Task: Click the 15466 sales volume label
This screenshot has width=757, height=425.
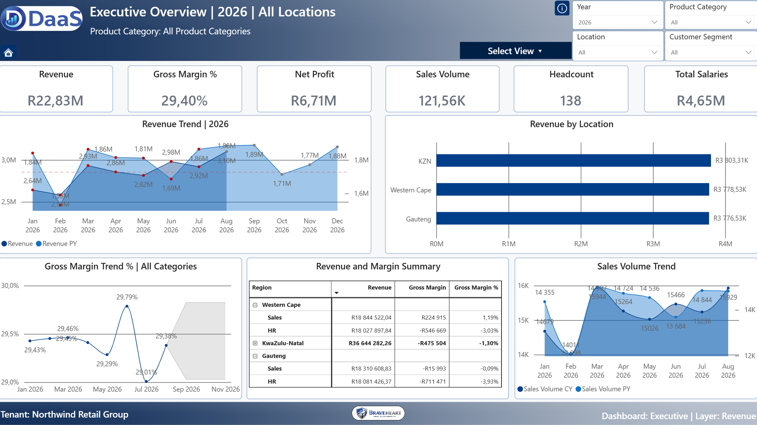Action: coord(676,295)
